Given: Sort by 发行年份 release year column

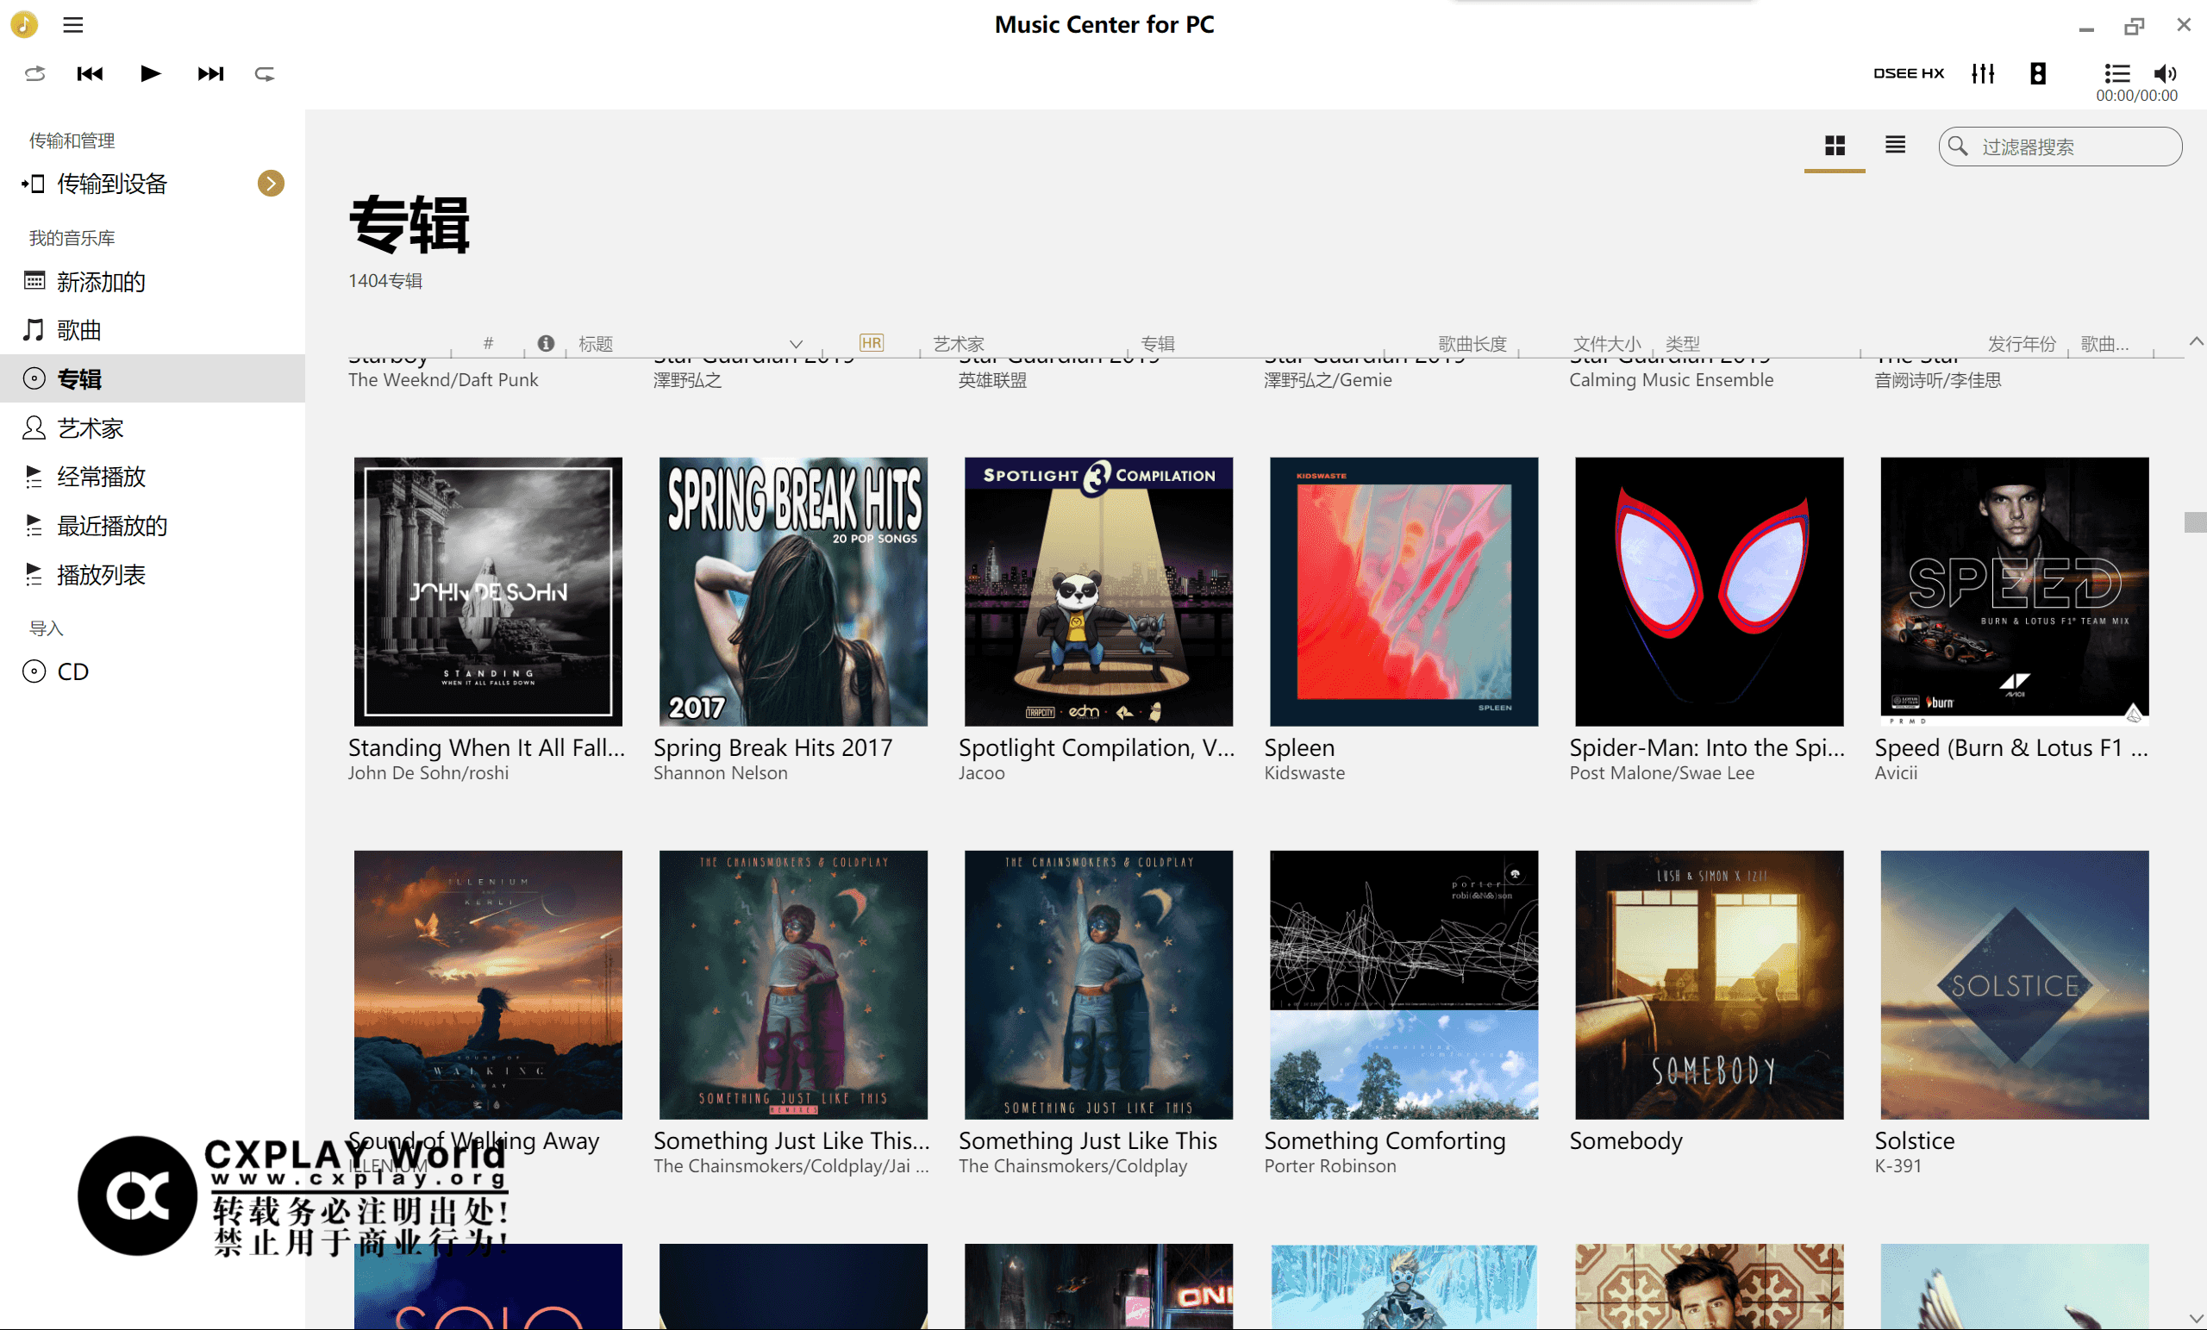Looking at the screenshot, I should point(2022,344).
